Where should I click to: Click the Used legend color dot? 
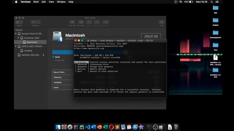[x=53, y=57]
